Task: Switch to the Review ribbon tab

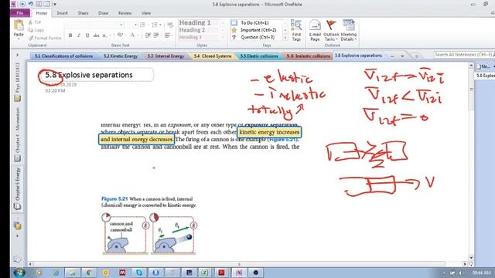Action: (125, 13)
